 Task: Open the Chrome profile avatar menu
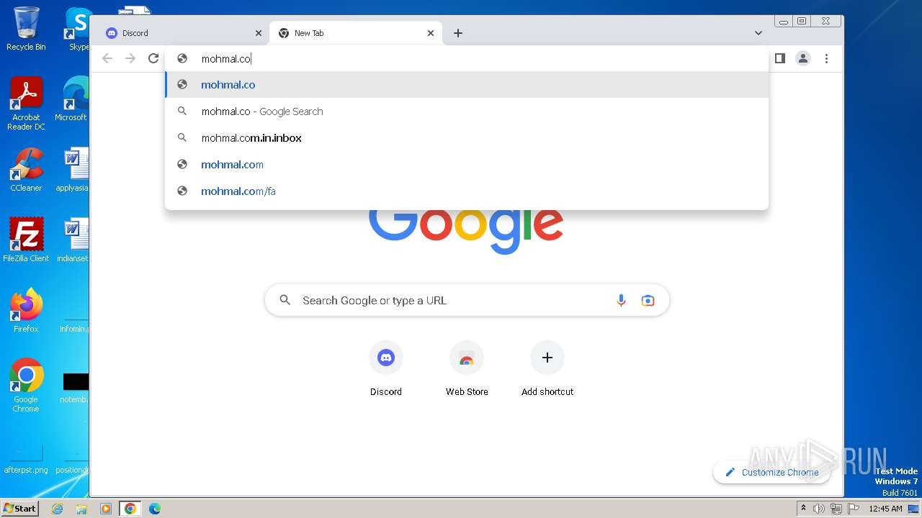tap(803, 58)
